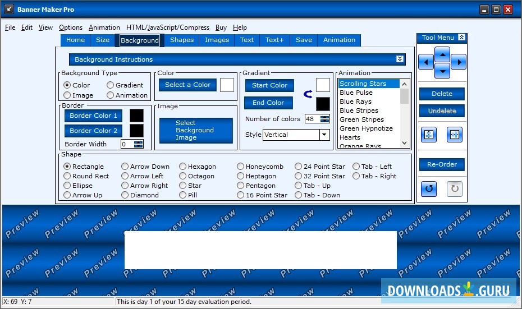Click the Undelete button
522x309 pixels.
[442, 111]
